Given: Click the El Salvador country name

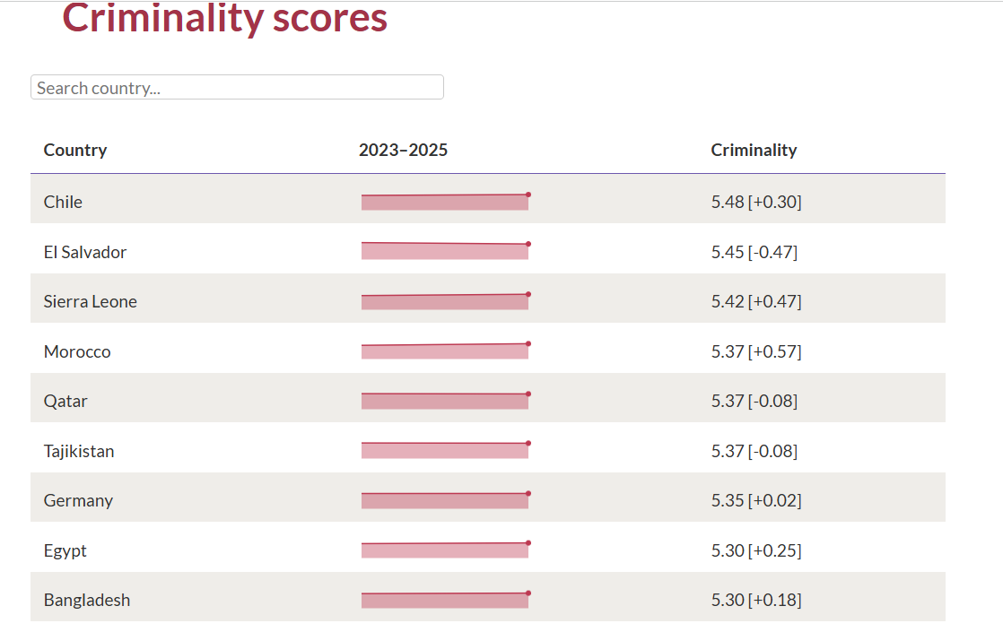Looking at the screenshot, I should coord(85,252).
